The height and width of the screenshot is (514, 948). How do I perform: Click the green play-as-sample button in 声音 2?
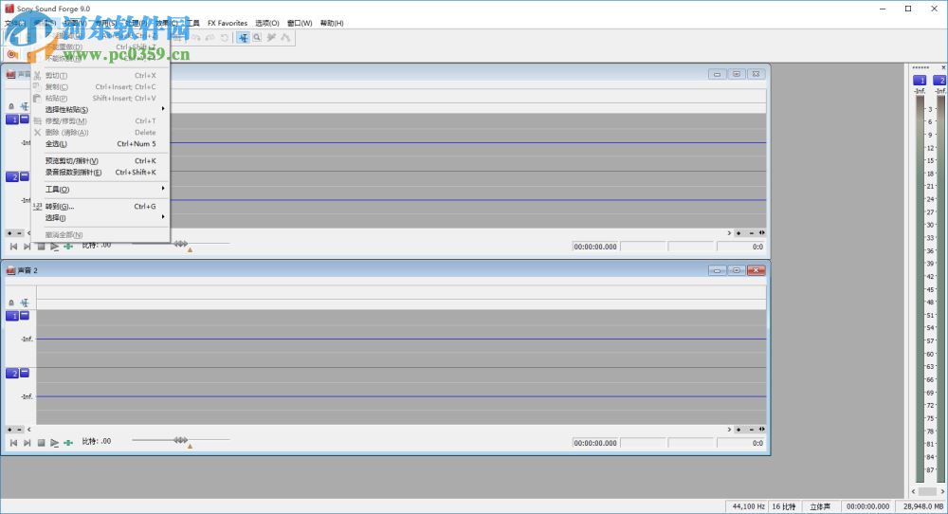point(68,443)
